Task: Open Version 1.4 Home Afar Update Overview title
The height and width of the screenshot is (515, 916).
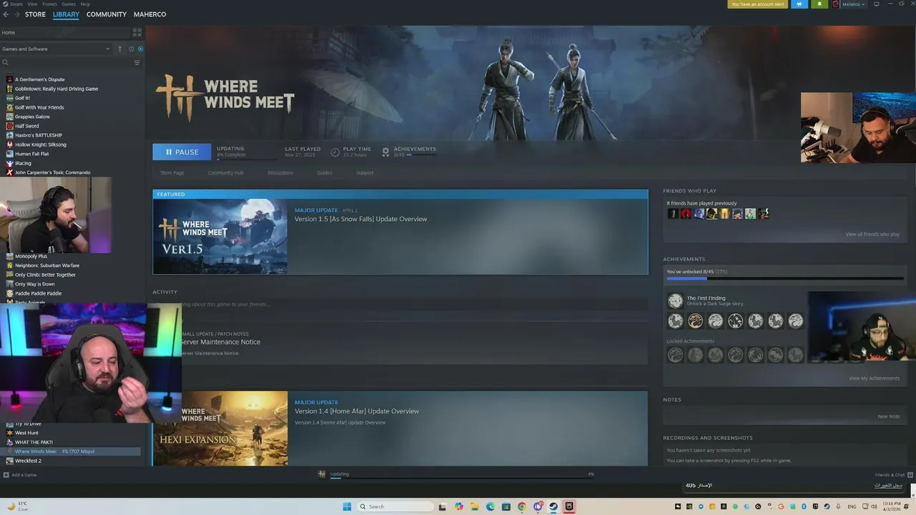Action: point(357,411)
